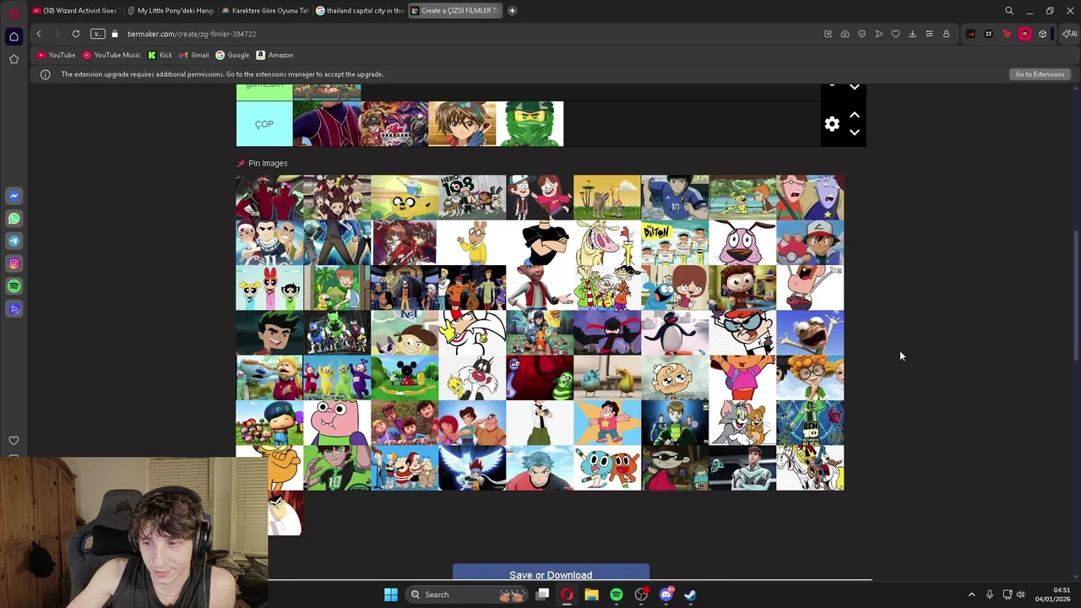Click the Opera home sidebar icon

(x=14, y=36)
